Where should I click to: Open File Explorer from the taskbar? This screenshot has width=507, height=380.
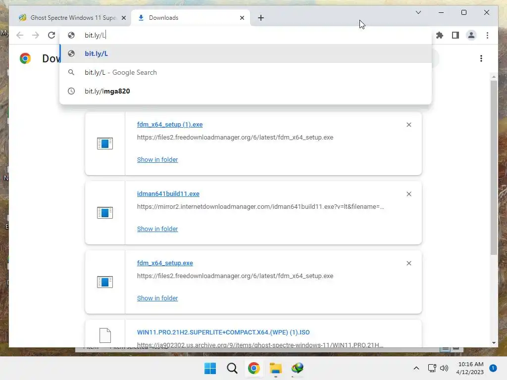(276, 368)
